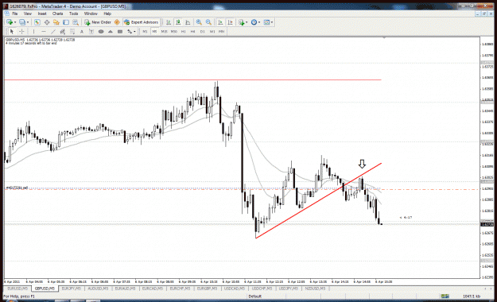Screen dimensions: 497x302
Task: Switch to EURCHF,M5 chart tab
Action: (x=180, y=288)
